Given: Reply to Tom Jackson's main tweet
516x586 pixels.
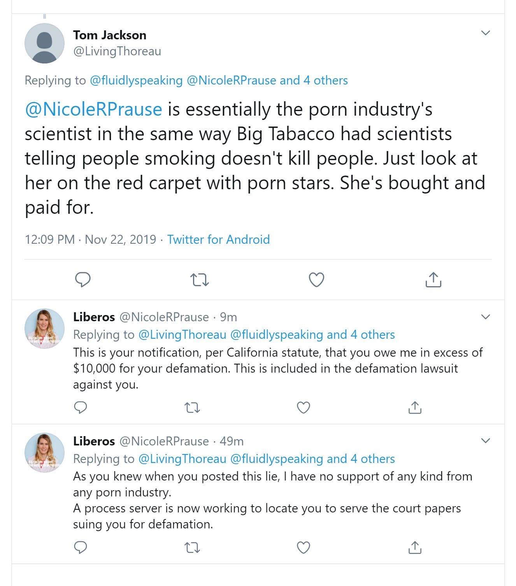Looking at the screenshot, I should (x=82, y=280).
